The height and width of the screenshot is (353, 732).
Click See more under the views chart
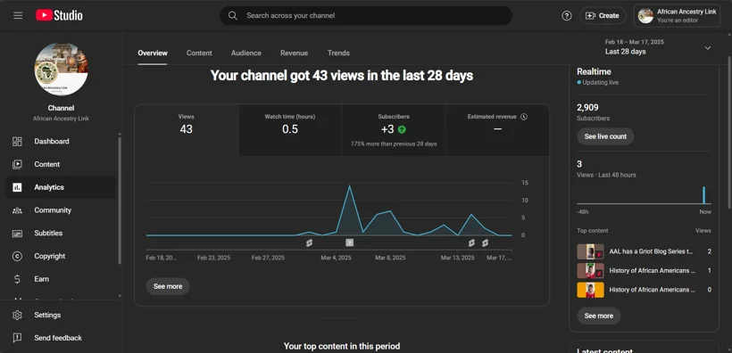click(168, 286)
